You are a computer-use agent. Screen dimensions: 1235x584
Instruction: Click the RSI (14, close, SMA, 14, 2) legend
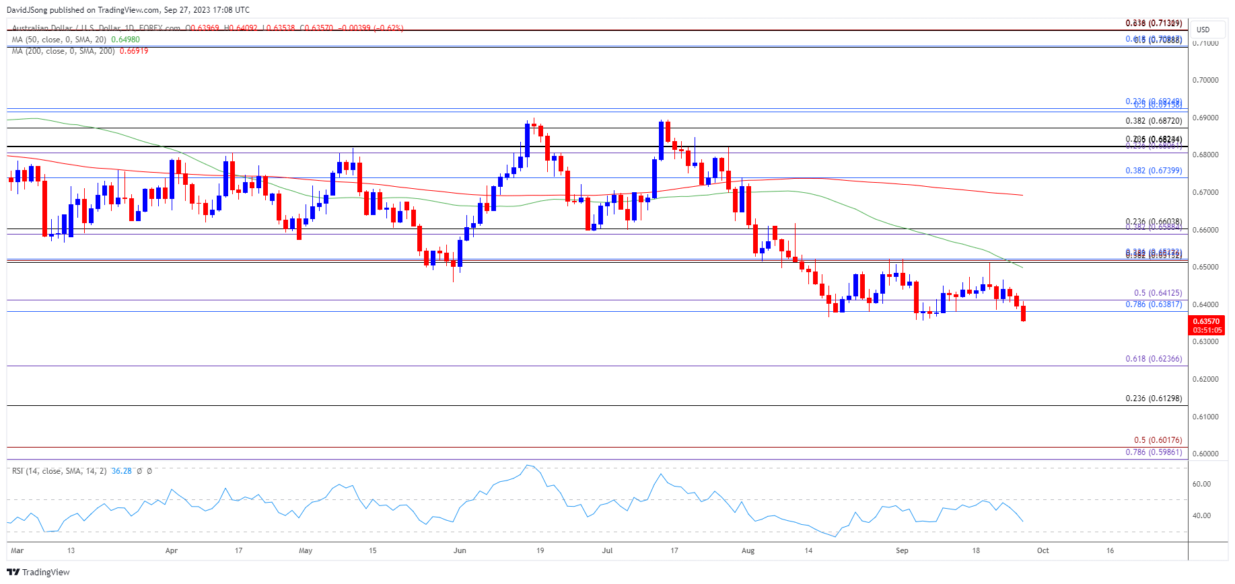(59, 471)
